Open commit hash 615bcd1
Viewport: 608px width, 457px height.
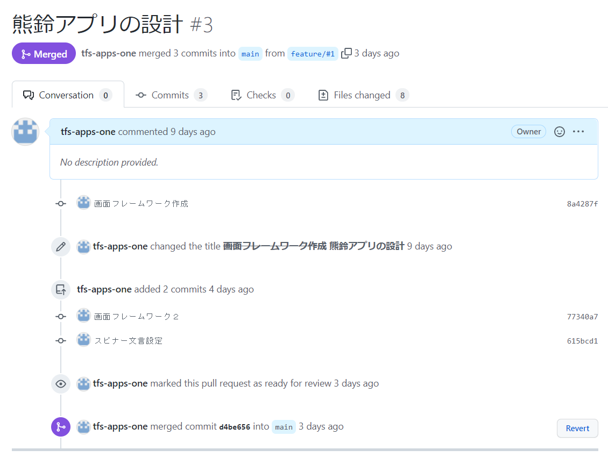[582, 341]
